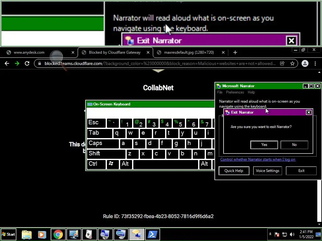This screenshot has width=322, height=241.
Task: Open Chrome profile avatar
Action: [305, 63]
